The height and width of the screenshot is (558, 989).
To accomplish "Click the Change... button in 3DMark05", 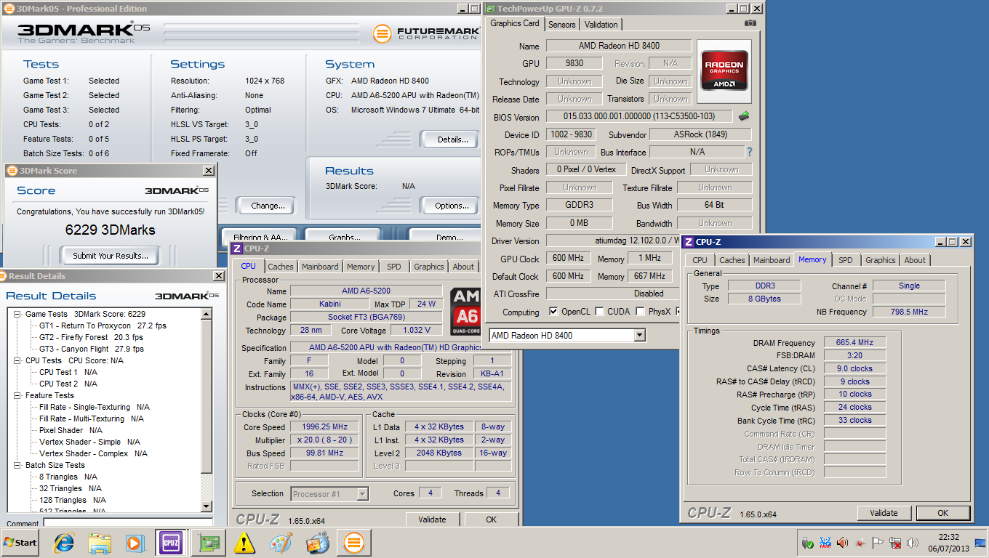I will pos(268,206).
